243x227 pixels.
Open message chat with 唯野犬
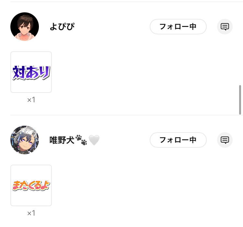point(225,140)
